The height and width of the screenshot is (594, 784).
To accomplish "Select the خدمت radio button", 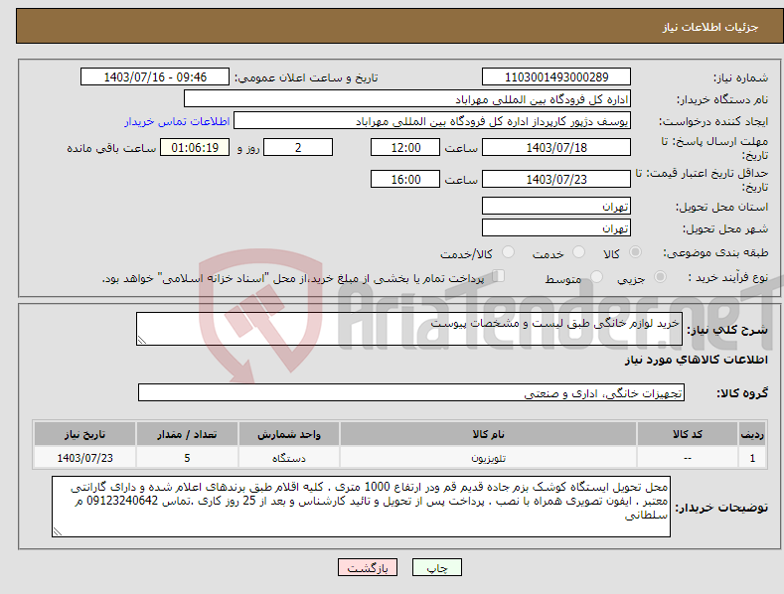I will click(x=578, y=252).
